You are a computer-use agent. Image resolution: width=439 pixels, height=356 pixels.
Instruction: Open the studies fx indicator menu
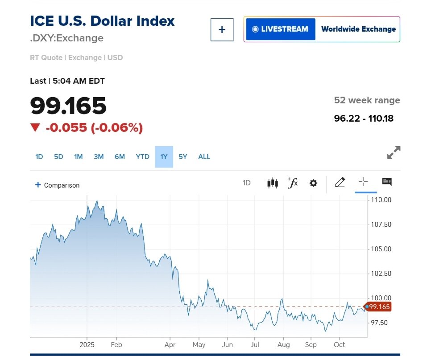pos(293,183)
